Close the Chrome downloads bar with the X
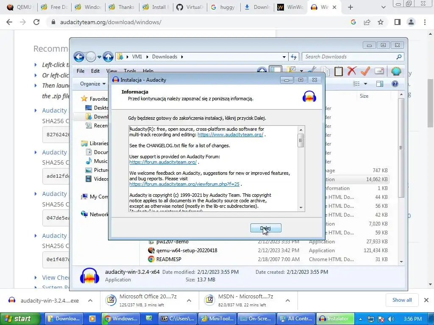 click(x=426, y=300)
